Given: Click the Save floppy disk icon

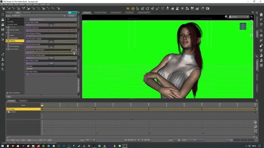Looking at the screenshot, I should coord(3,30).
